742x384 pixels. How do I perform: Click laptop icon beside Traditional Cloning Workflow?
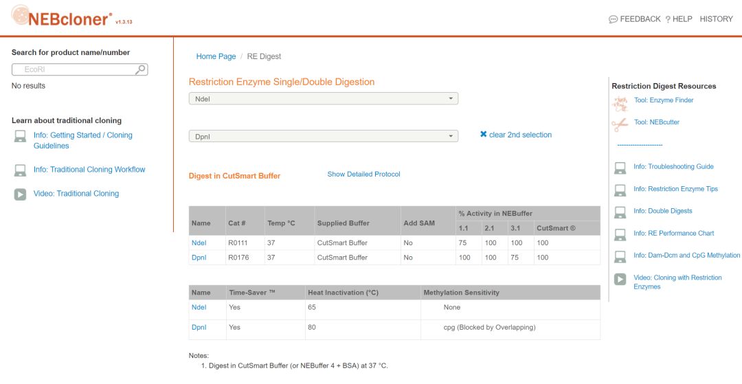tap(20, 170)
